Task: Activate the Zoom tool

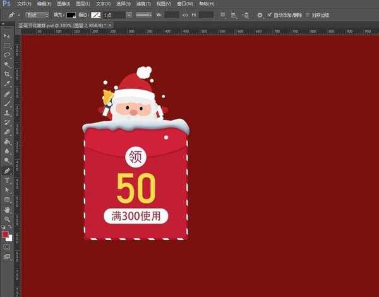Action: (7, 219)
